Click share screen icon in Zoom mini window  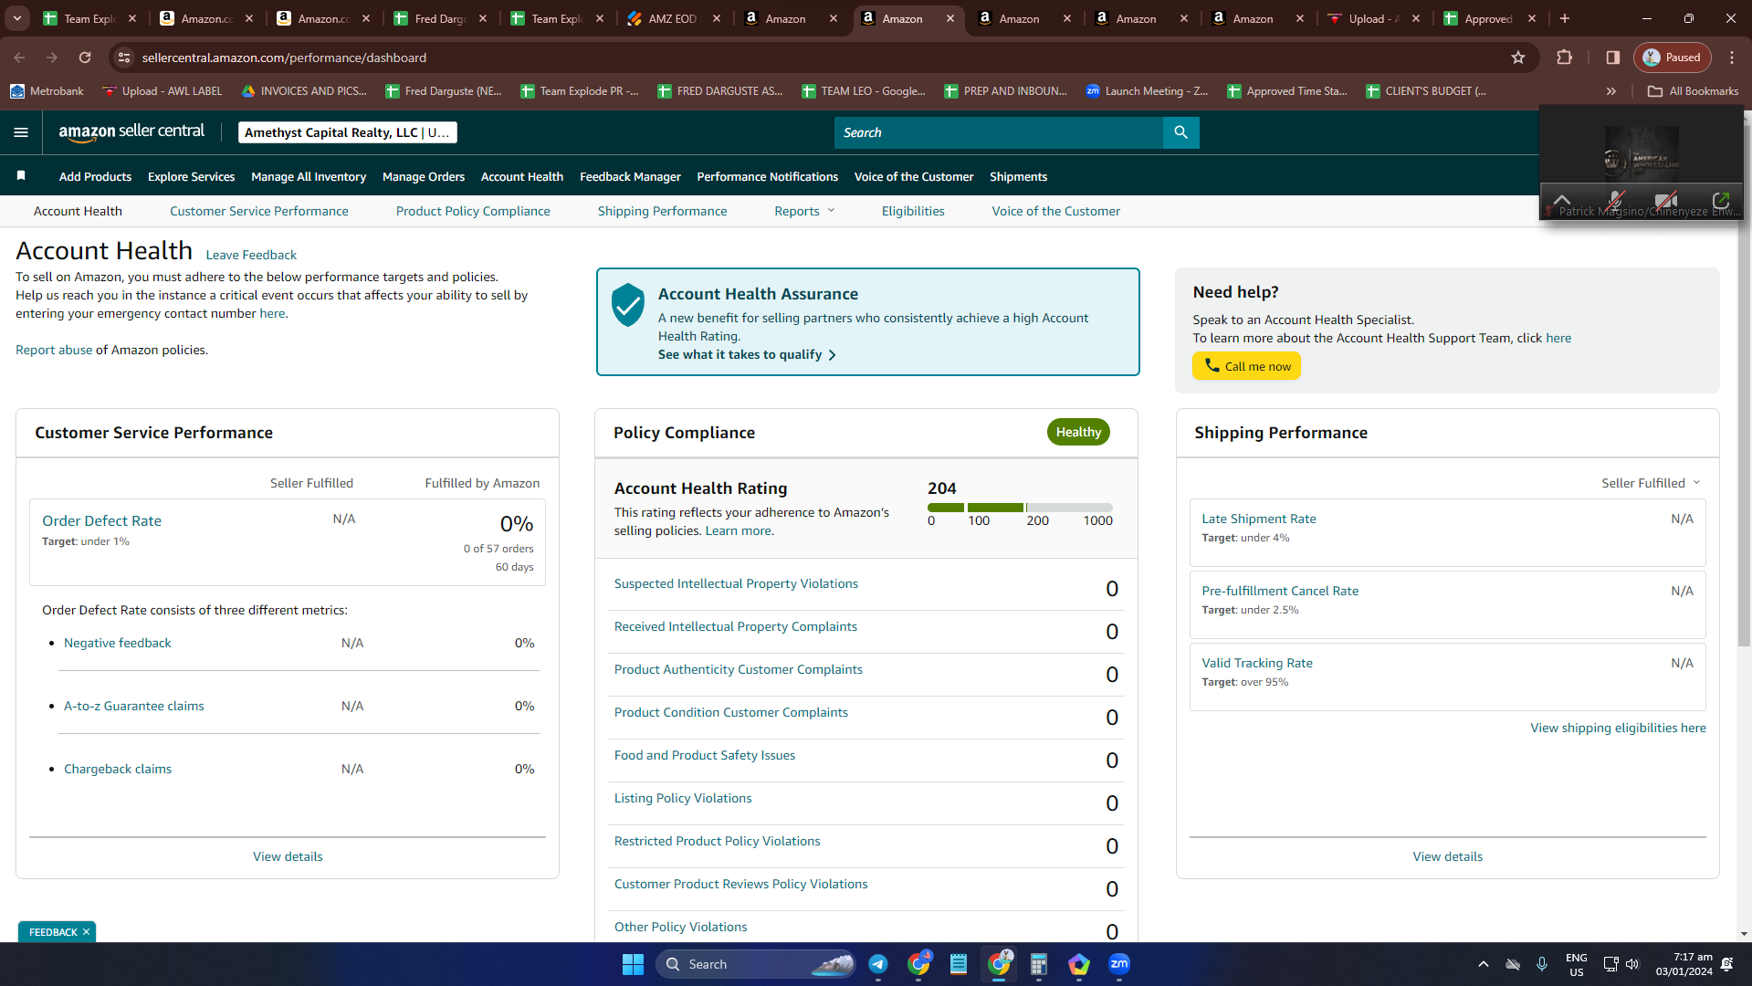tap(1721, 200)
